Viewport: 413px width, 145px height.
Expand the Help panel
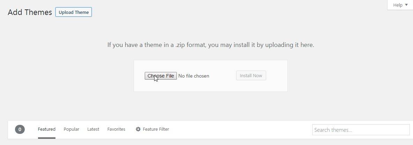click(400, 5)
